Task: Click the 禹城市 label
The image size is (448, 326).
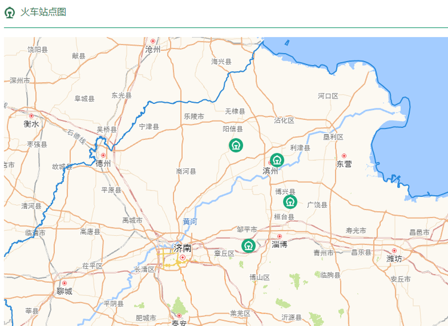Action: [x=132, y=220]
